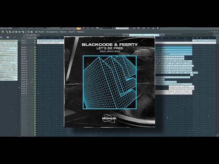Select the Track 24 header label
Image resolution: width=219 pixels, height=164 pixels.
point(24,93)
